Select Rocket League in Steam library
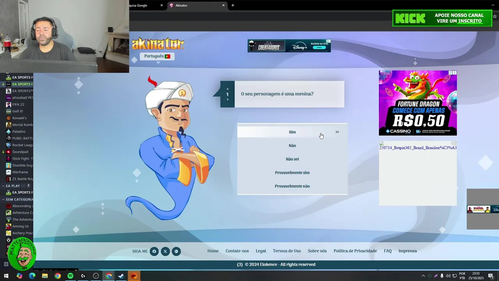Image resolution: width=499 pixels, height=281 pixels. click(19, 145)
